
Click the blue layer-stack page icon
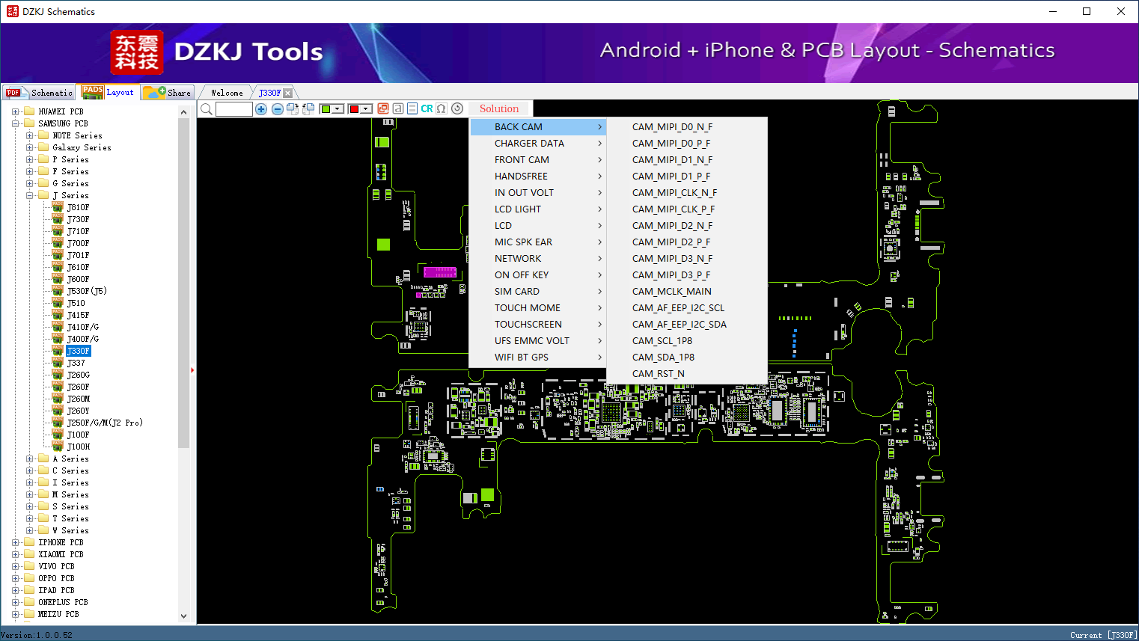(x=412, y=108)
